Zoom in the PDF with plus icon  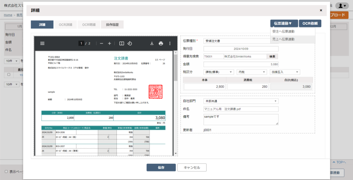[x=109, y=43]
